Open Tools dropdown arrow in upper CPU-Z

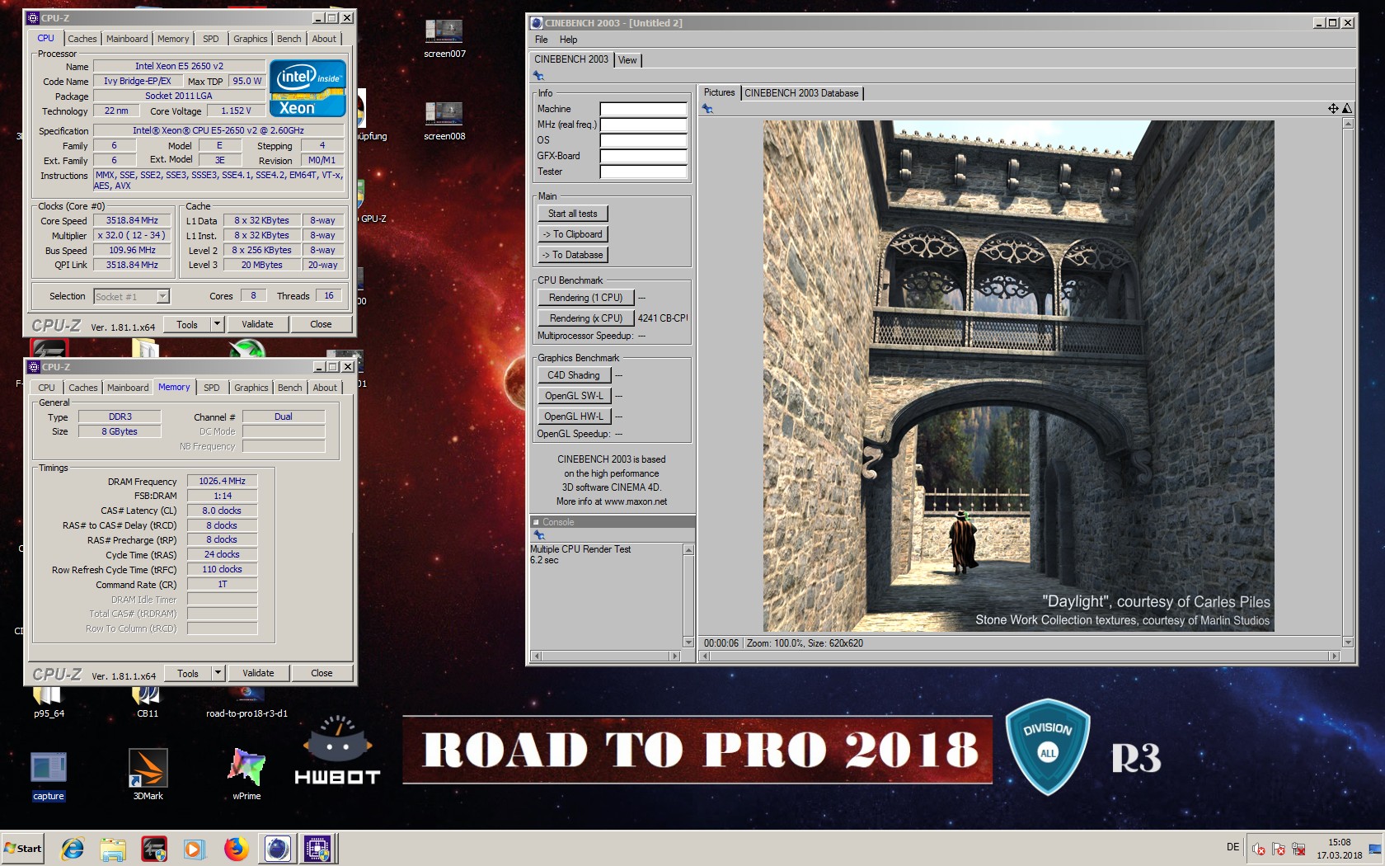218,324
